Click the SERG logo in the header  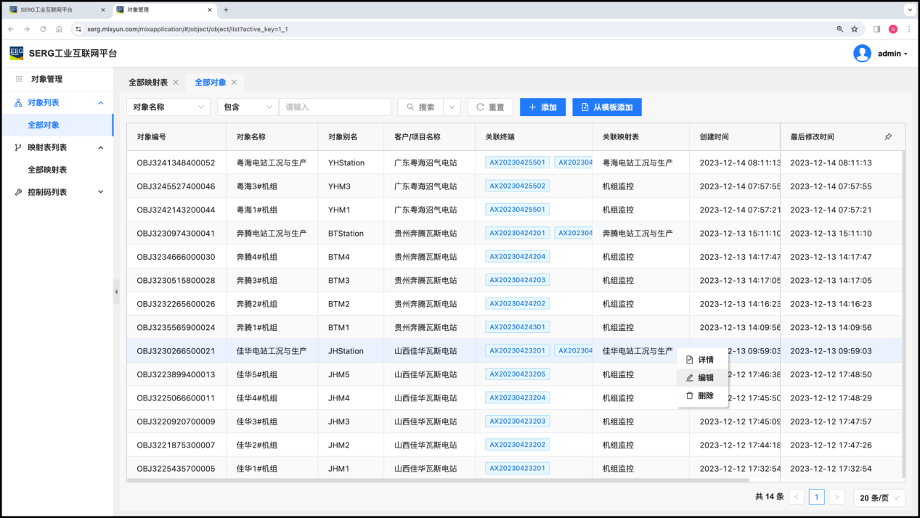(16, 53)
